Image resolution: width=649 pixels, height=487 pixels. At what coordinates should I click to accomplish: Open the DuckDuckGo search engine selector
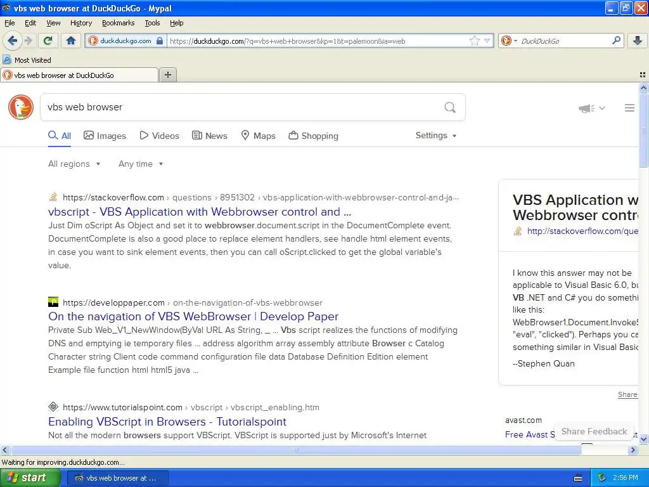(x=509, y=41)
